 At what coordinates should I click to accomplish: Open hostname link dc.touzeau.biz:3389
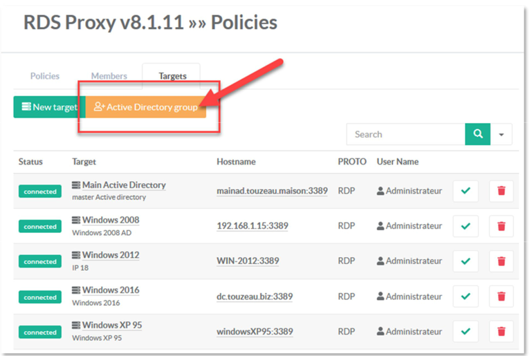click(255, 297)
